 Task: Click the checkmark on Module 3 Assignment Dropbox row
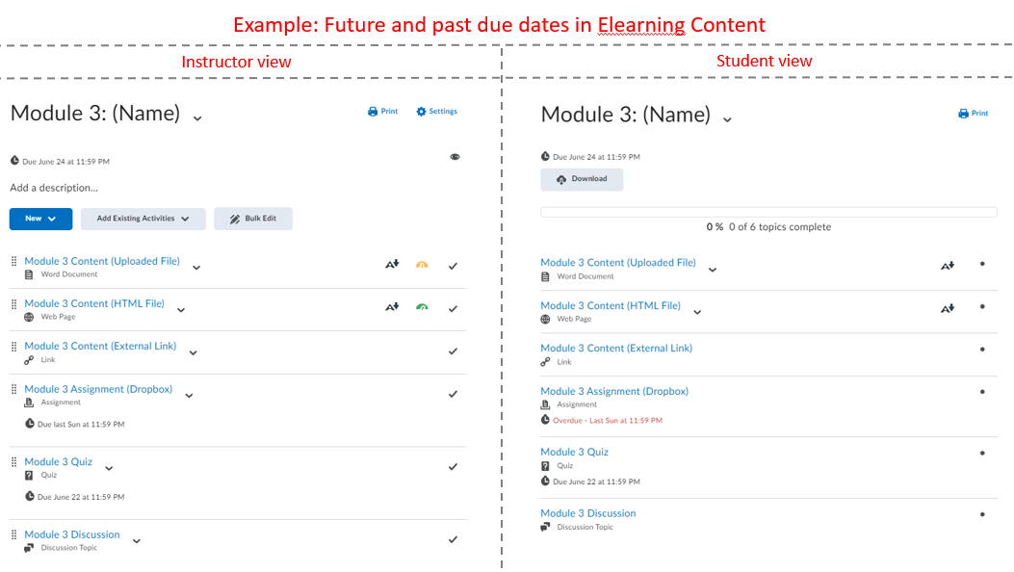tap(453, 393)
